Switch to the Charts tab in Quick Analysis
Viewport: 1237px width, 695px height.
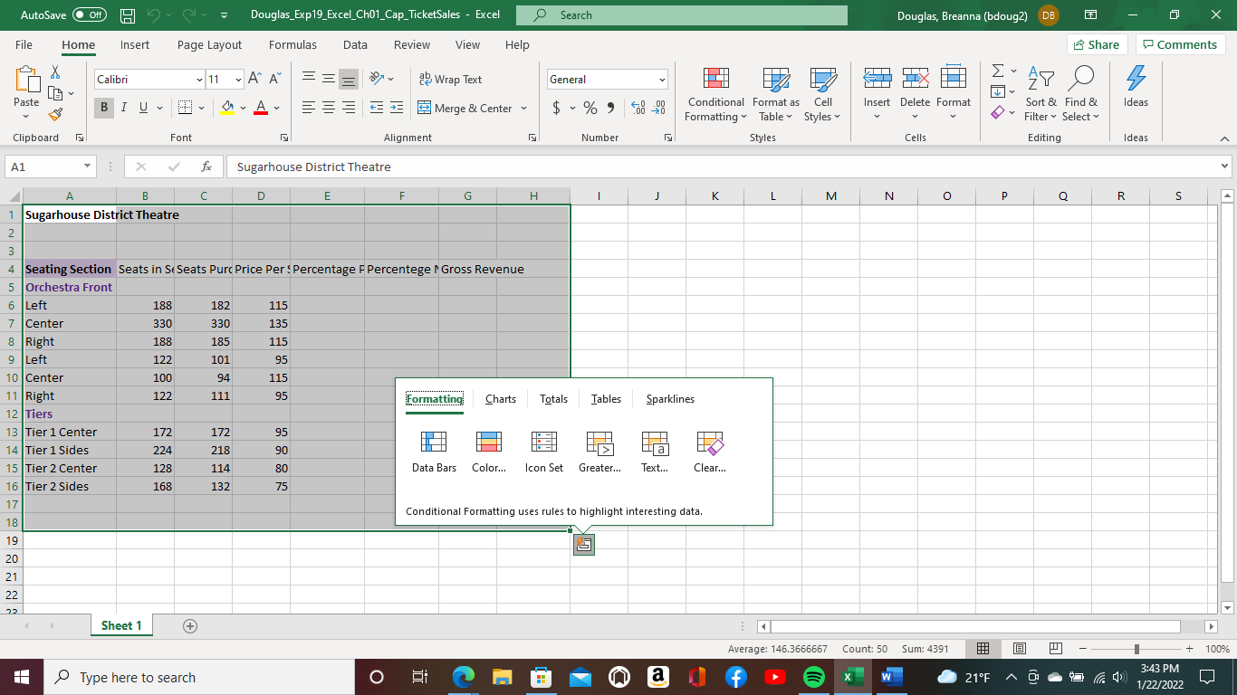coord(500,398)
